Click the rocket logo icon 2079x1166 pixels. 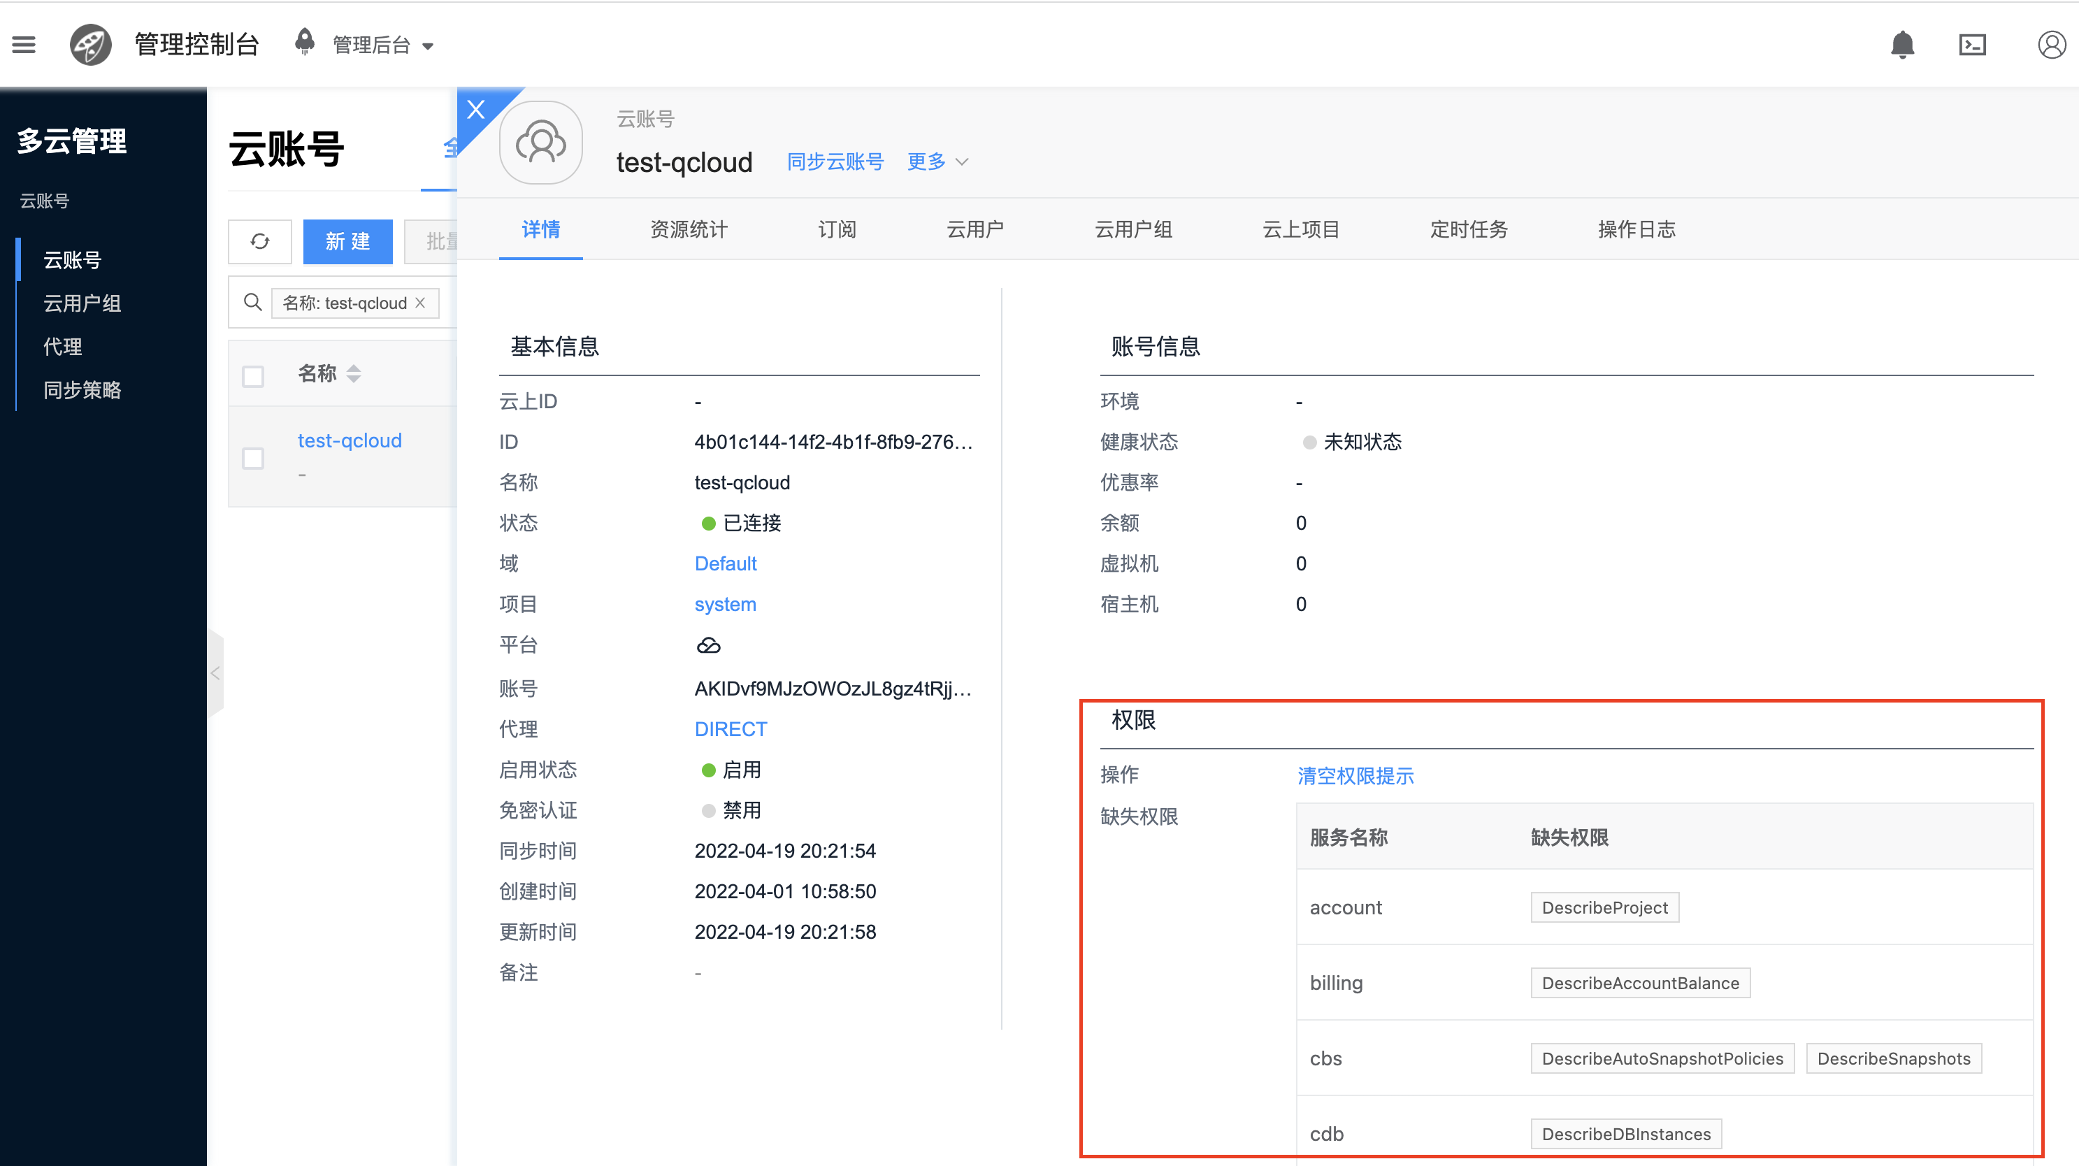point(90,45)
